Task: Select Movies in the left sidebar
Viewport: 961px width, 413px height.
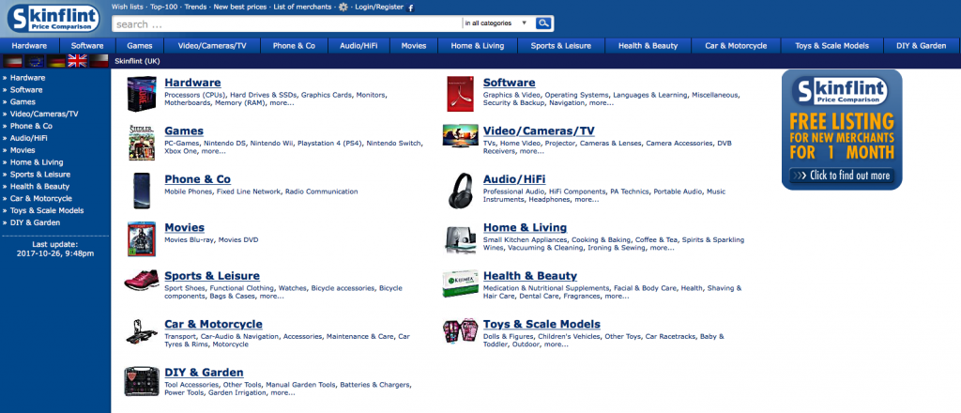Action: (x=23, y=150)
